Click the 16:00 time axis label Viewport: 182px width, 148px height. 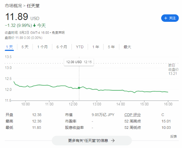click(x=168, y=104)
